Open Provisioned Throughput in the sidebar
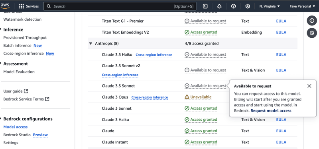The width and height of the screenshot is (319, 149). (x=25, y=38)
